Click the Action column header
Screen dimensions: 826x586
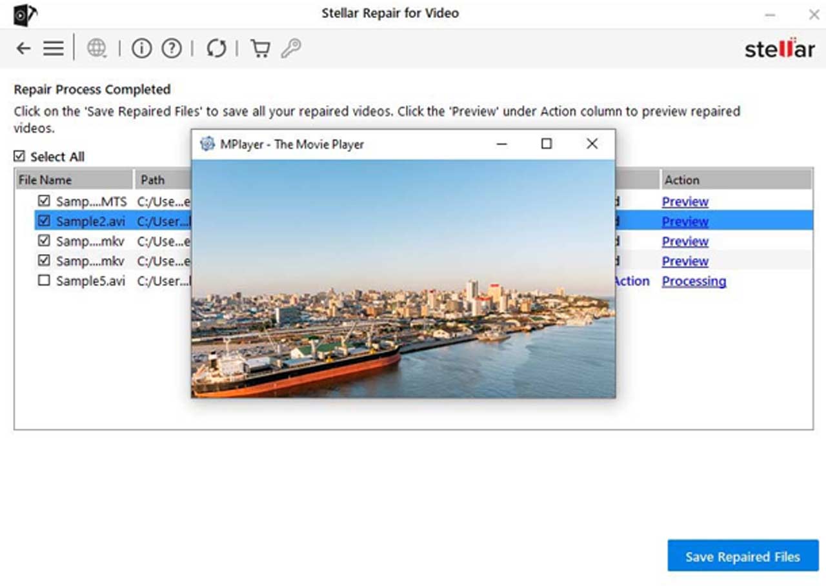coord(682,180)
